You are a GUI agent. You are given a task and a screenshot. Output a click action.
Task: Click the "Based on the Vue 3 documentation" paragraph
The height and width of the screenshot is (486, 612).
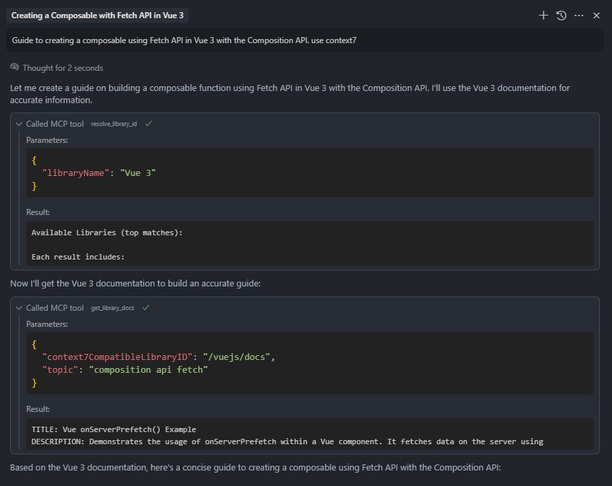(x=255, y=468)
